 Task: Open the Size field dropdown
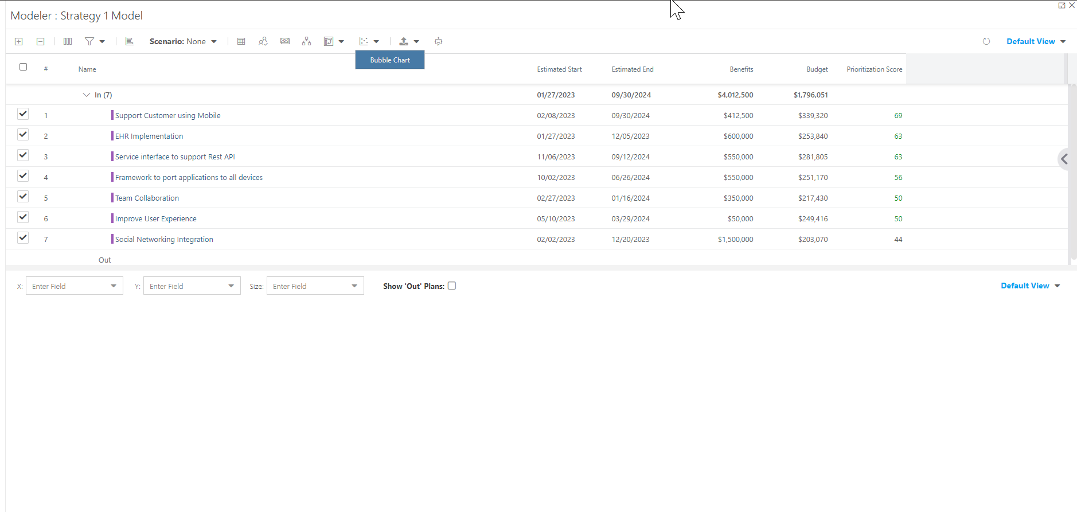[315, 286]
